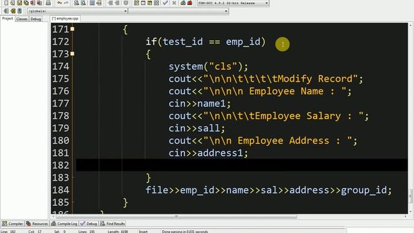Click the 'cin>>address1;' statement on line 181
The width and height of the screenshot is (414, 233).
[x=208, y=153]
